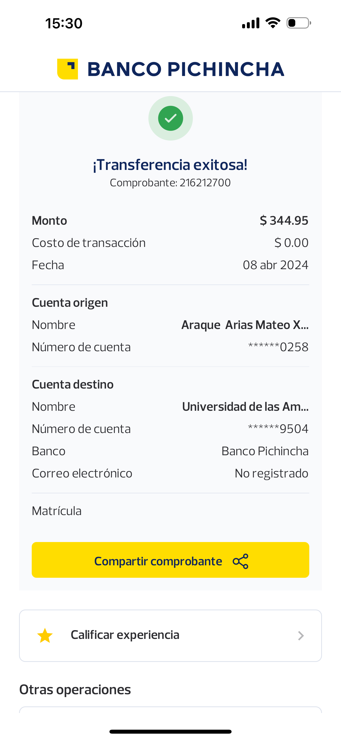
Task: Tap the share icon on yellow button
Action: click(x=241, y=561)
